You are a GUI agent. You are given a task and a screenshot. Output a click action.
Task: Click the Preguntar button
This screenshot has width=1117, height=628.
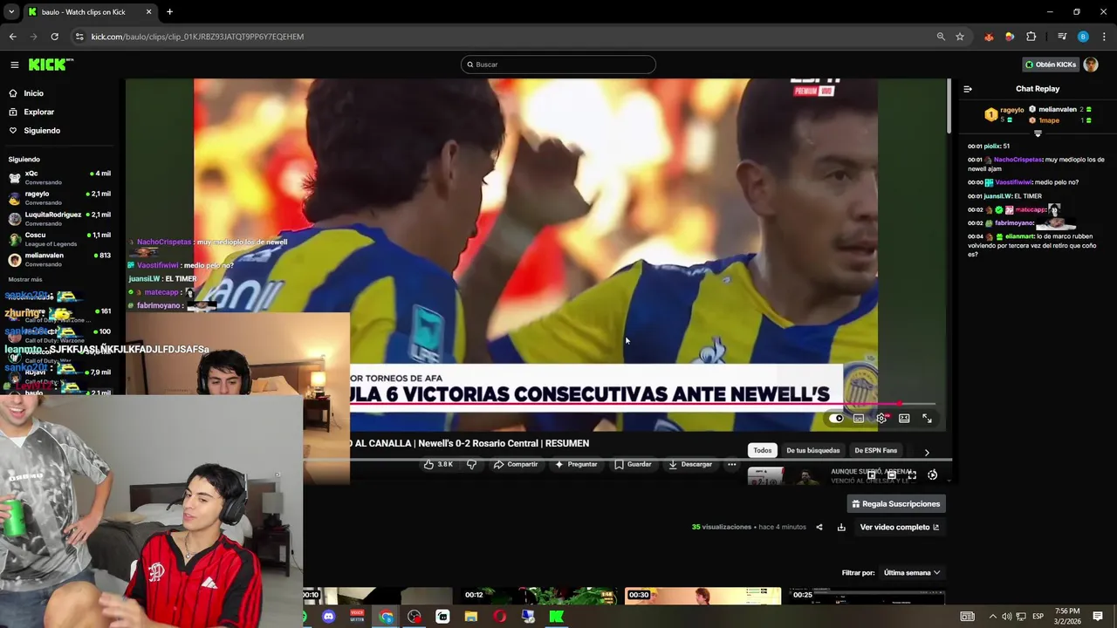[x=576, y=465]
